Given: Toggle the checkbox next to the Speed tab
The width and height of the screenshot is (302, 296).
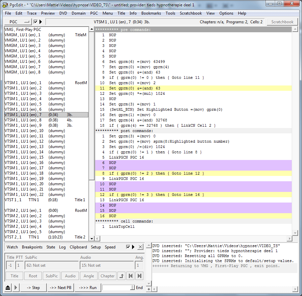Looking at the screenshot, I should point(128,247).
